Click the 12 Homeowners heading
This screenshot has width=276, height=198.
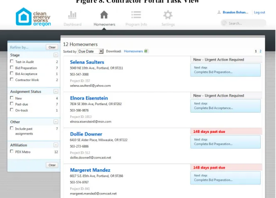(80, 44)
